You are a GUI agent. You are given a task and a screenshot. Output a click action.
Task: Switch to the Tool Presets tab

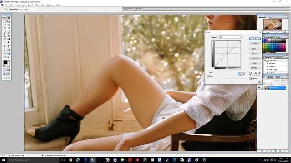tap(279, 58)
